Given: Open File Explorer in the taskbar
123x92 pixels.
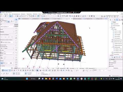Looking at the screenshot, I should 46,79.
